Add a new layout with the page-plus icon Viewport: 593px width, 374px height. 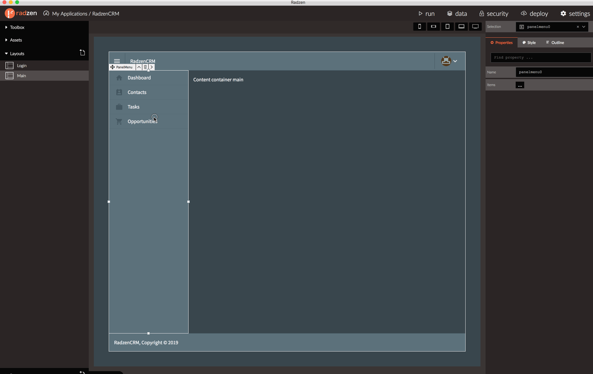point(82,53)
